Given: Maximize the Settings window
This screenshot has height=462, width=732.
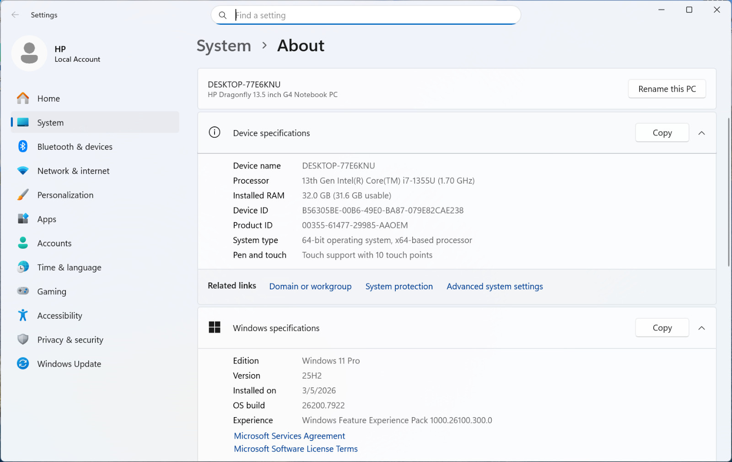Looking at the screenshot, I should (x=689, y=10).
